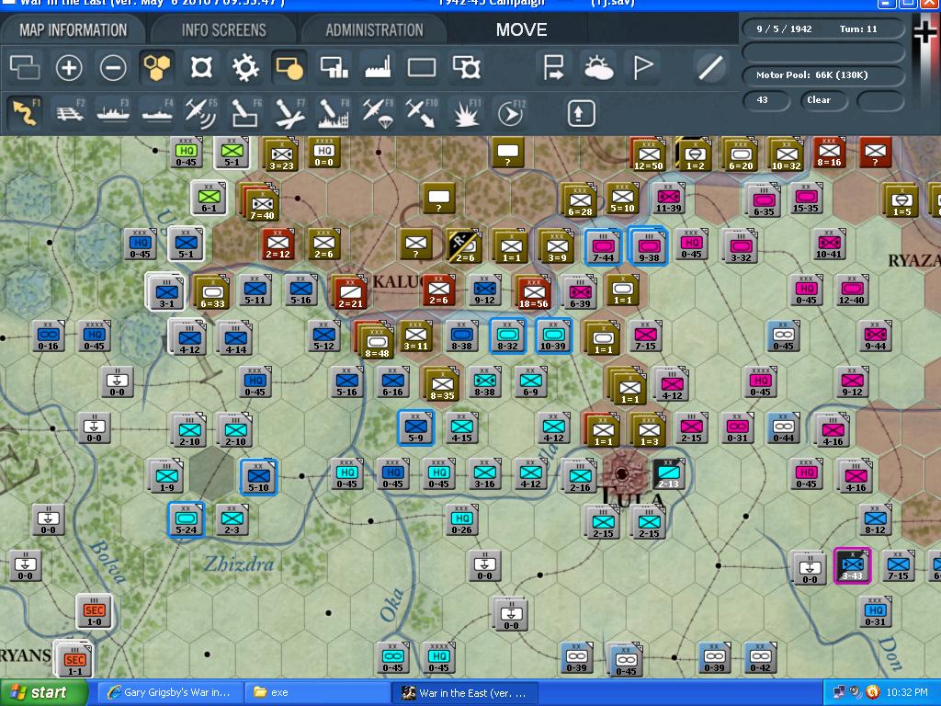Select the F8 bomb city mode icon
This screenshot has width=941, height=706.
[x=333, y=113]
